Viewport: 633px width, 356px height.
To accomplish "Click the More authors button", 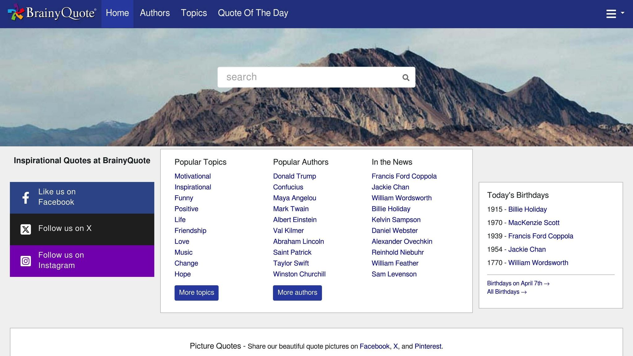I will click(297, 293).
